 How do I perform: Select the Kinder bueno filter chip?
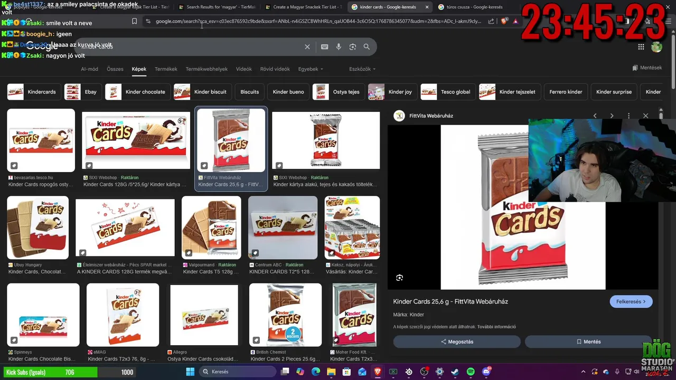[288, 92]
